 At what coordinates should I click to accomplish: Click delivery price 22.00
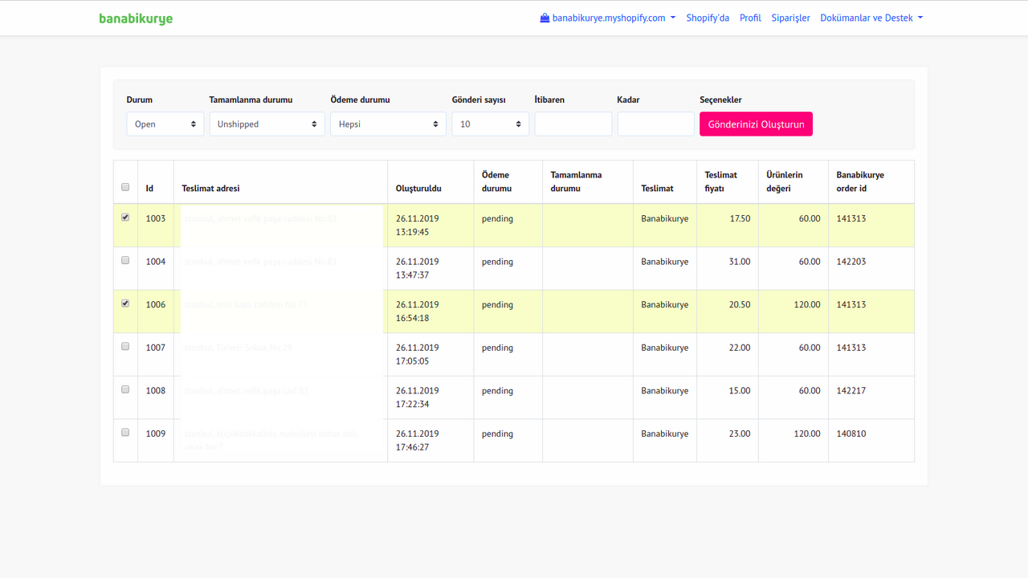740,348
